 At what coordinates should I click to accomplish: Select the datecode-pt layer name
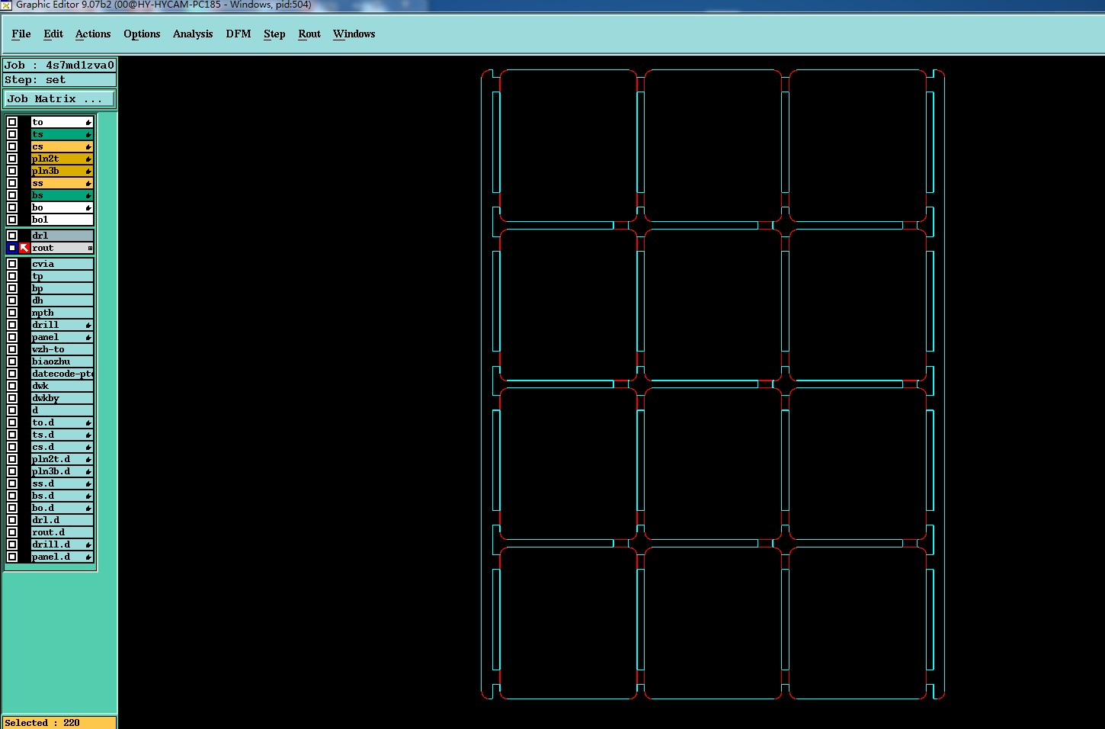[62, 374]
